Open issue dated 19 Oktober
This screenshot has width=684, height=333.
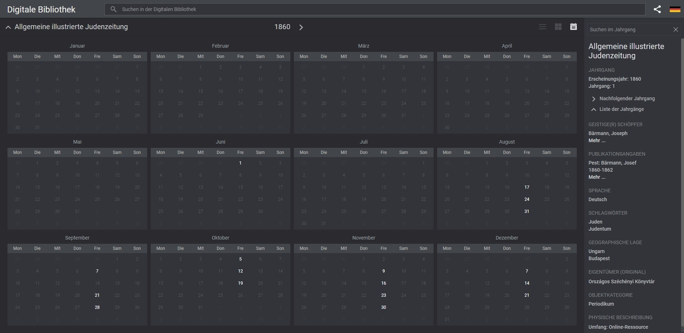point(240,283)
